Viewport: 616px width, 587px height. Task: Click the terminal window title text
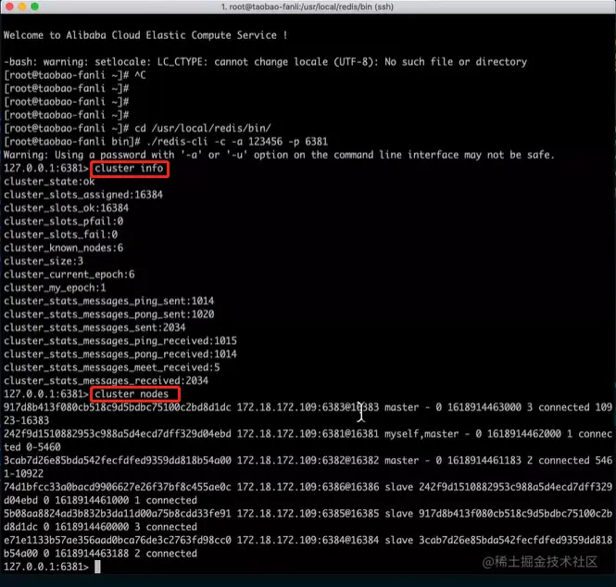tap(308, 6)
